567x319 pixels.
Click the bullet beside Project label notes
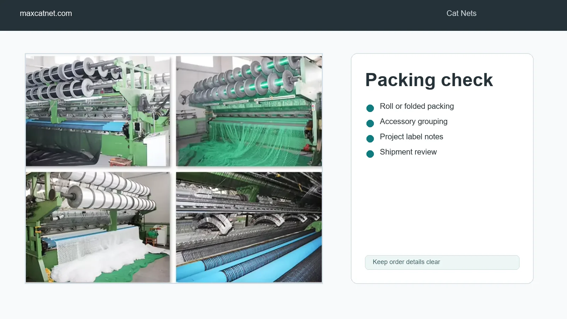(x=370, y=139)
